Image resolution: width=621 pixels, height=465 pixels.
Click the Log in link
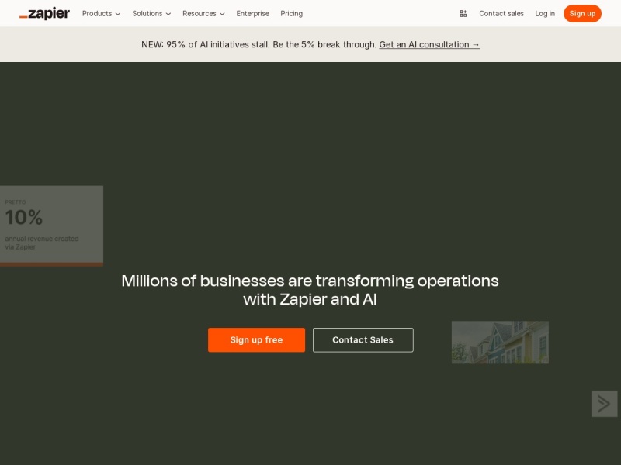(x=545, y=13)
